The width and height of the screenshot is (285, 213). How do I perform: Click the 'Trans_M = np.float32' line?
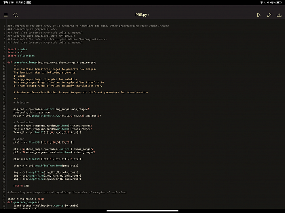coord(47,132)
